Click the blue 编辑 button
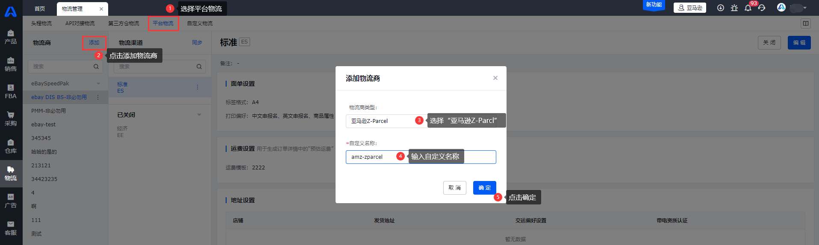Screen dimensions: 819x245 point(799,43)
